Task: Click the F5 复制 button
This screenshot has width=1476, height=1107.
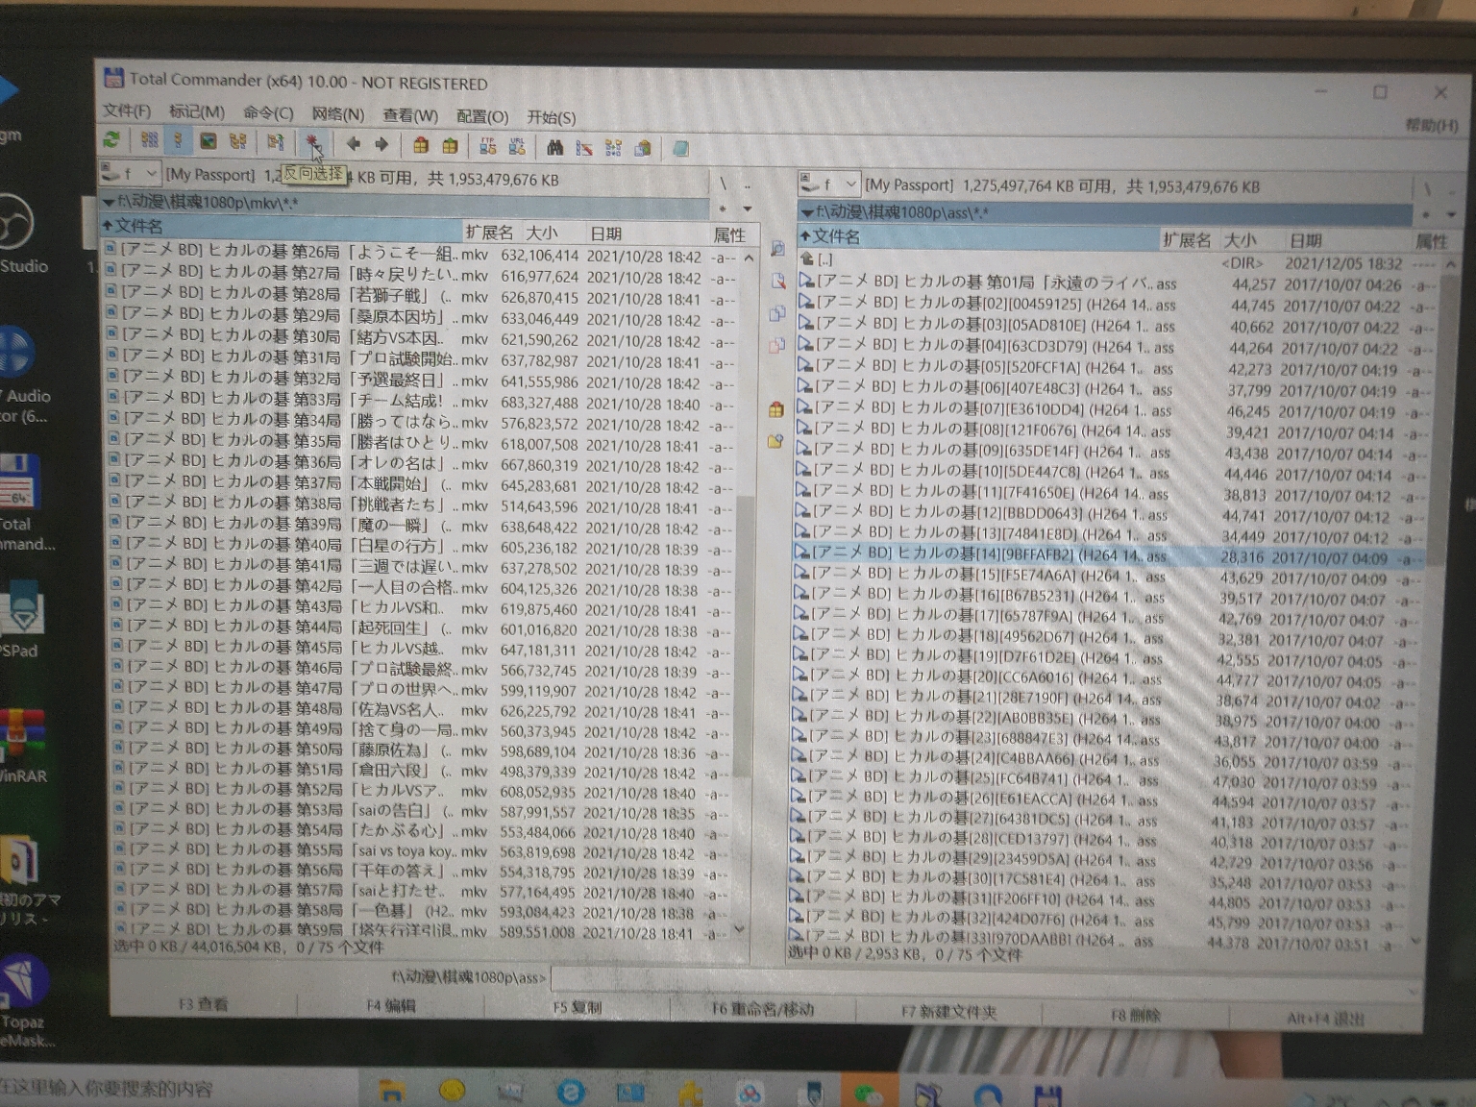Action: pos(578,1007)
